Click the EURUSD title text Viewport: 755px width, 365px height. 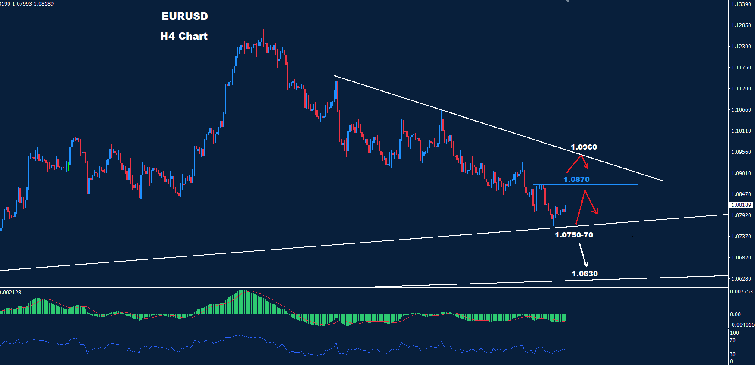pyautogui.click(x=185, y=16)
